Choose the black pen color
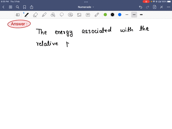 pos(113,15)
